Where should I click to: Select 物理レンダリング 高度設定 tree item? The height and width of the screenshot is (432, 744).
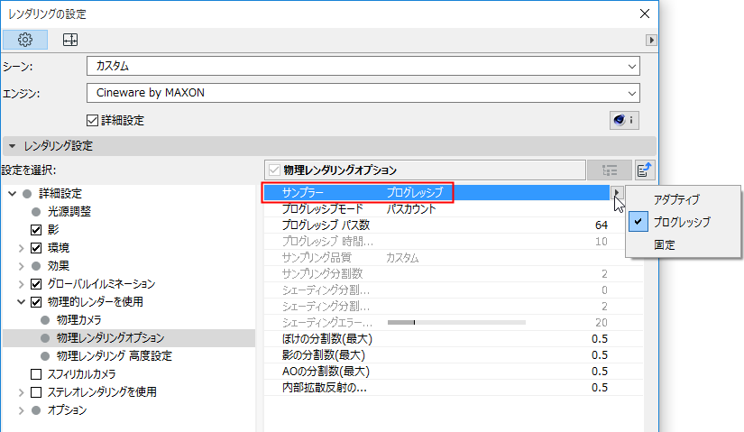coord(114,356)
